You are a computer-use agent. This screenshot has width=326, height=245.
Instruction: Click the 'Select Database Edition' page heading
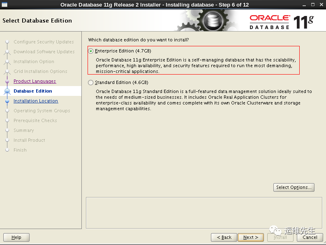tap(37, 20)
